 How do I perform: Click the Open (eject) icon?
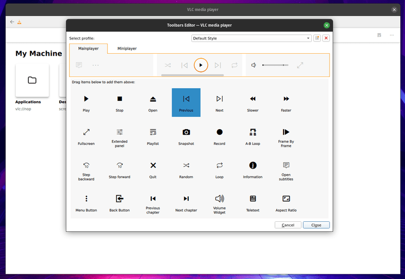click(153, 99)
